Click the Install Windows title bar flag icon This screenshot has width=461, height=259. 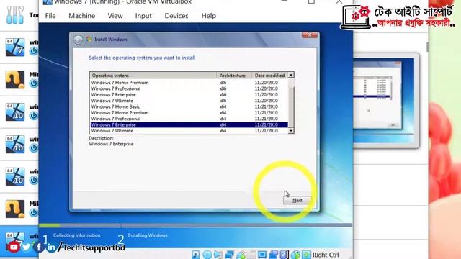(x=89, y=39)
